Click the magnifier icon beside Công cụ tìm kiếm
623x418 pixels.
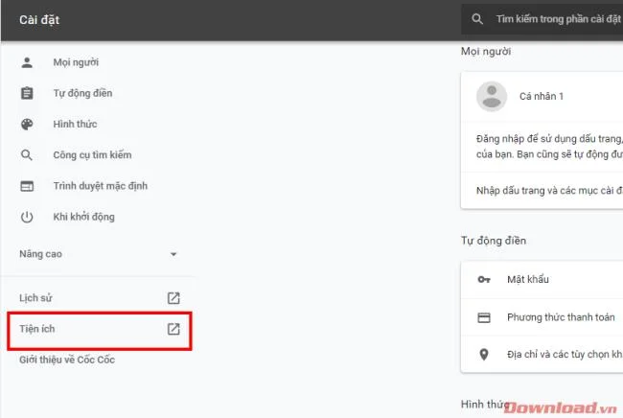click(x=27, y=155)
